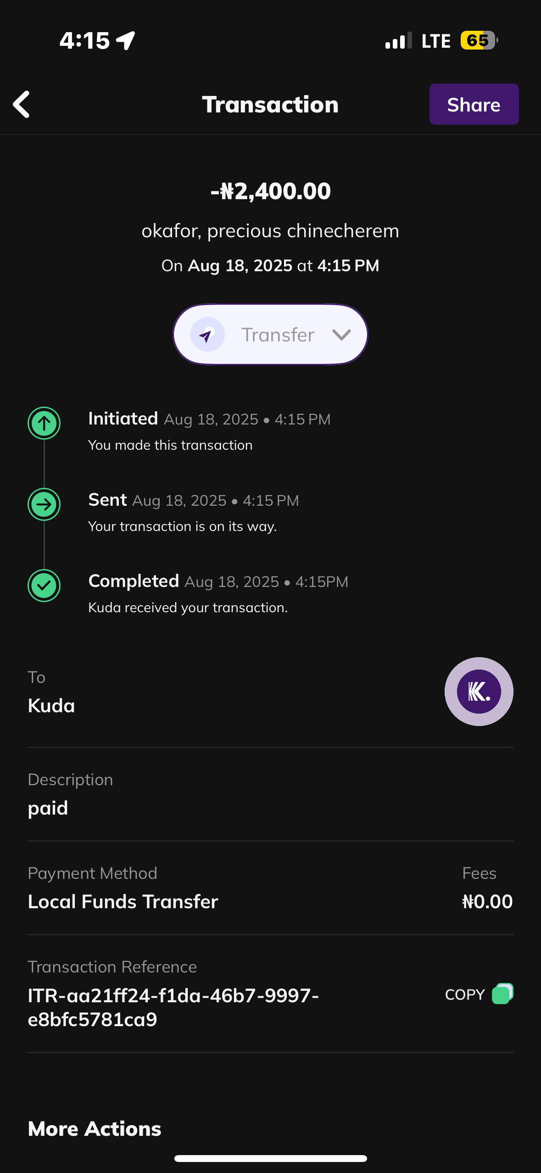Tap the back arrow icon
Image resolution: width=541 pixels, height=1173 pixels.
coord(22,104)
